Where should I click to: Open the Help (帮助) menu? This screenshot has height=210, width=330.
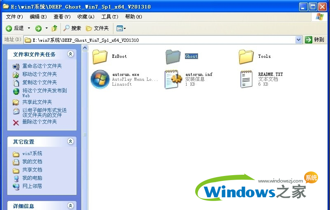pos(134,16)
